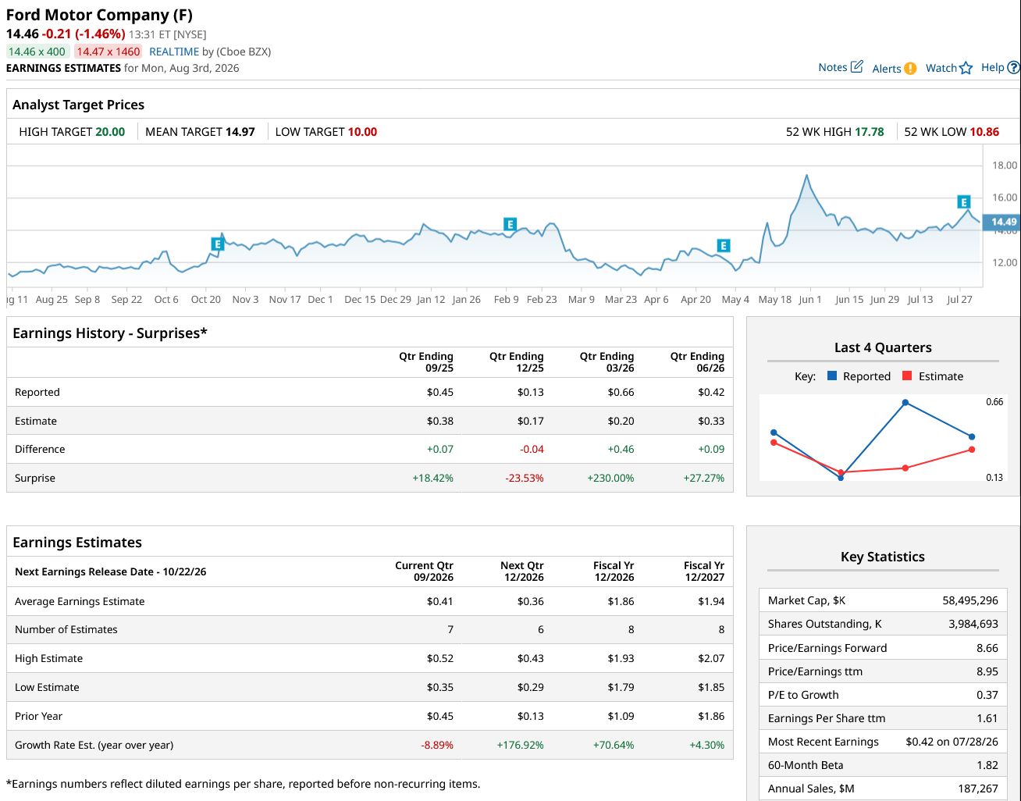The height and width of the screenshot is (801, 1021).
Task: Click the Shares Outstanding value 3,984,693
Action: click(973, 624)
